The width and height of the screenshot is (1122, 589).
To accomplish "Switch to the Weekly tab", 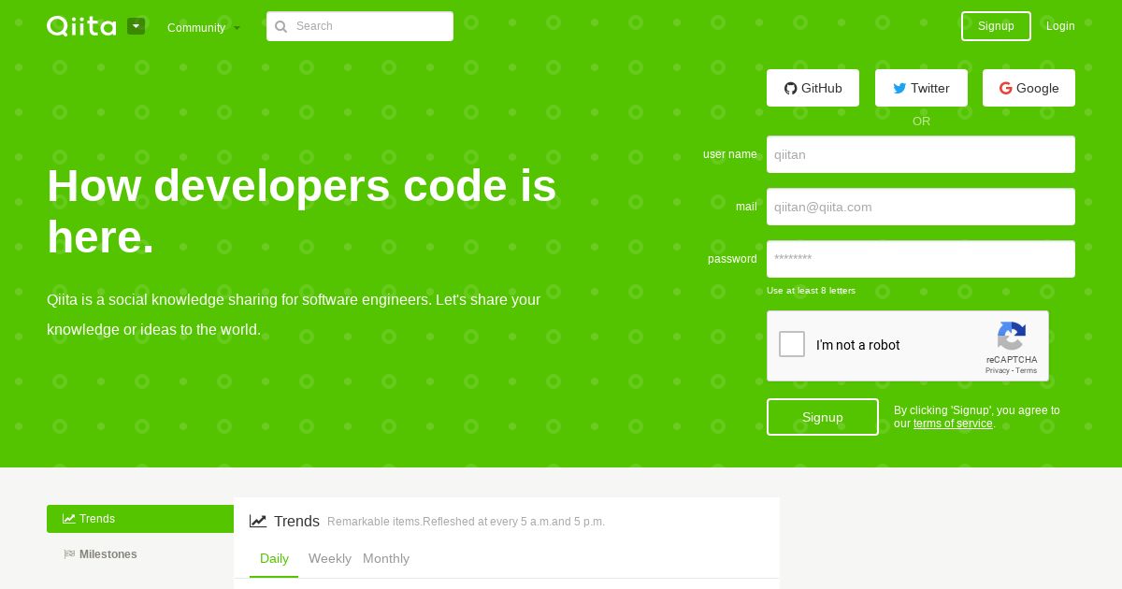I will pyautogui.click(x=330, y=558).
